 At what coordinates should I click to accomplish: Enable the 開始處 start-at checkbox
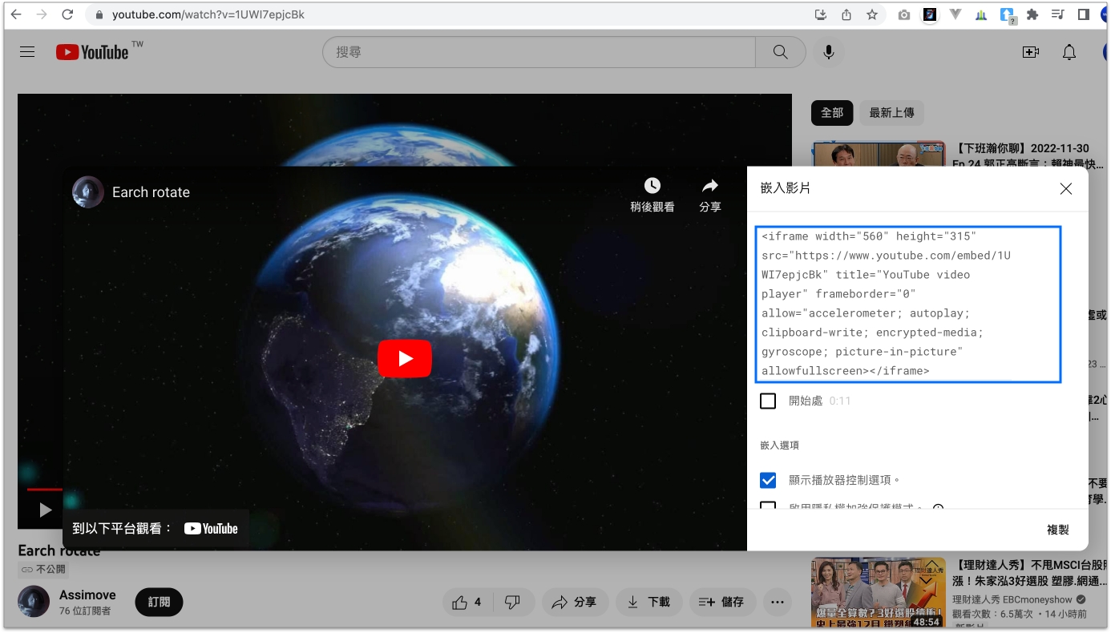pos(768,401)
